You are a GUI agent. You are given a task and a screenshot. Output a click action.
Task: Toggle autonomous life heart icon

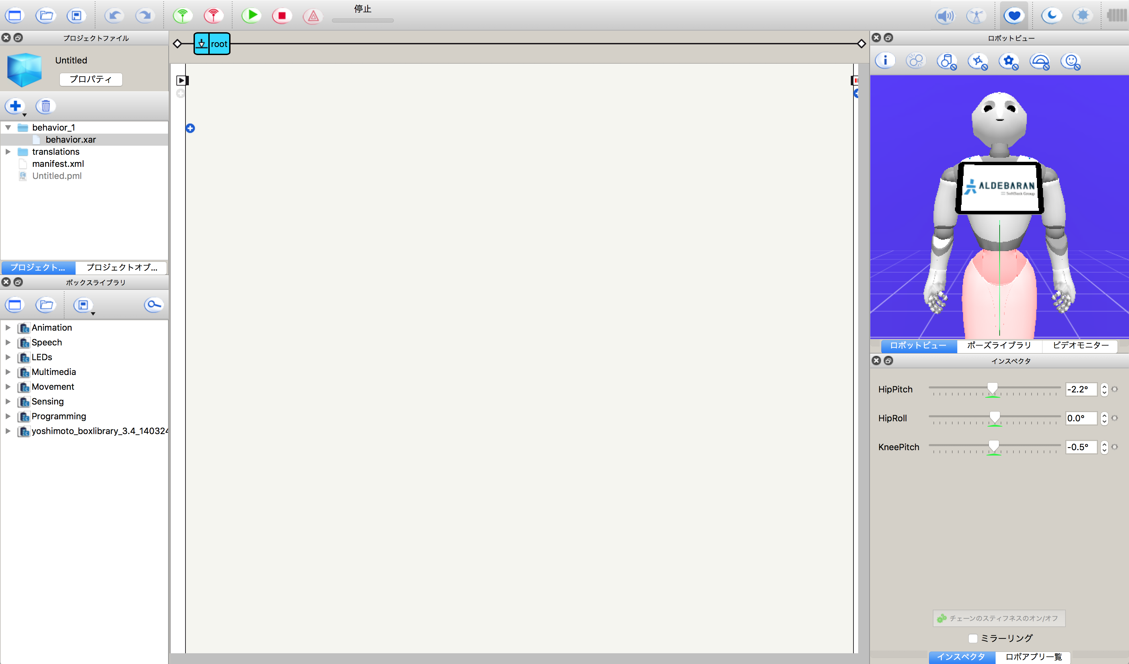click(1014, 16)
